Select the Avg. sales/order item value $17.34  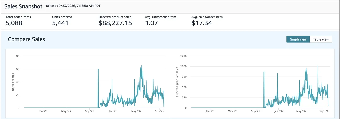[202, 23]
